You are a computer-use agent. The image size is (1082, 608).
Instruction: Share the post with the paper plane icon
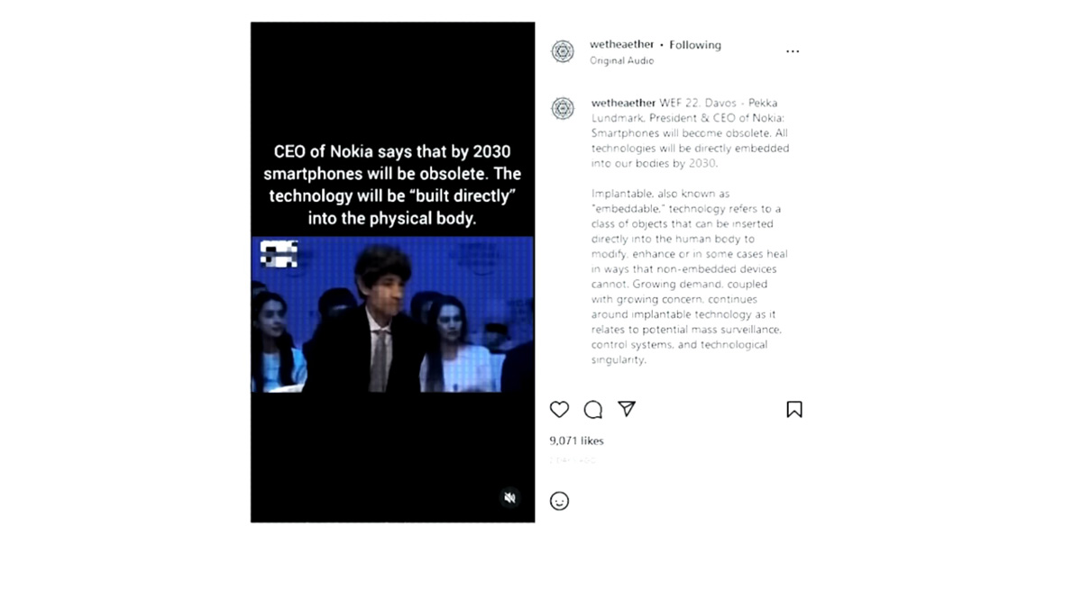point(627,409)
